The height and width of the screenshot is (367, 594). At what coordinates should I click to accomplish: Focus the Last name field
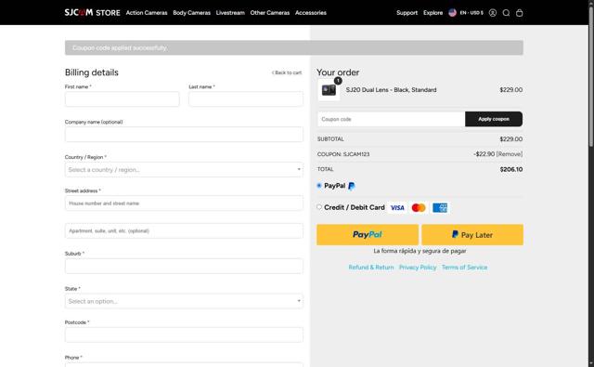pyautogui.click(x=246, y=99)
